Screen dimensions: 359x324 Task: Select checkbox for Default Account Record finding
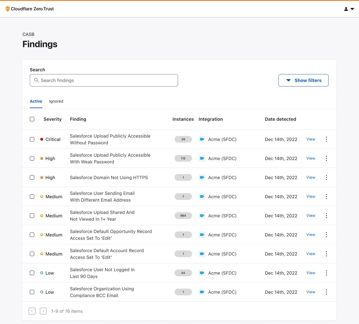[32, 254]
